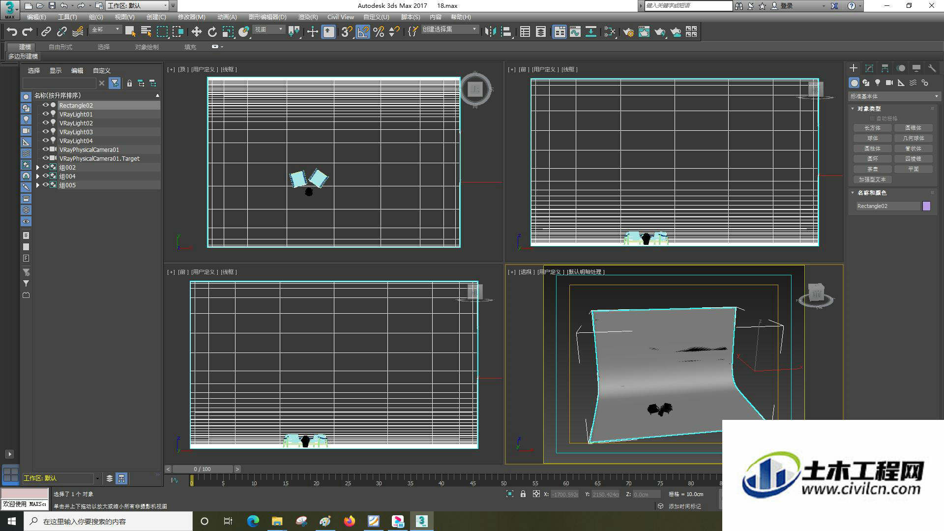
Task: Open the purple object color swatch
Action: click(x=926, y=206)
